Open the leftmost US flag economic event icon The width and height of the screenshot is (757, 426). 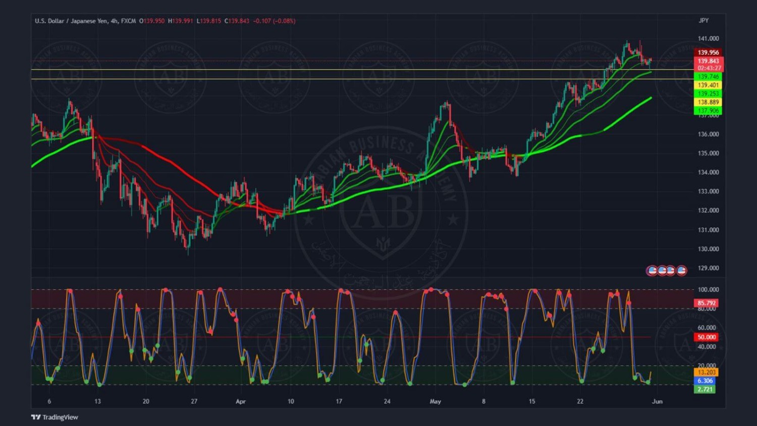[x=652, y=271]
